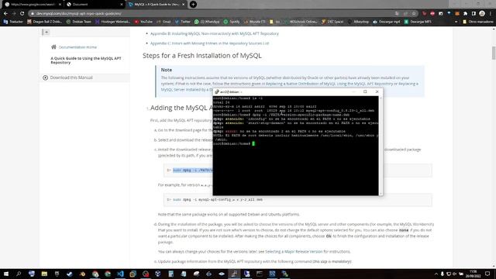Open the Chrome three-dot menu

click(491, 14)
